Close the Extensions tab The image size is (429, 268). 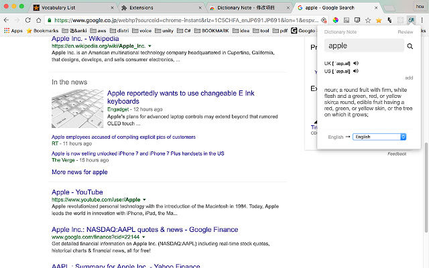point(200,8)
